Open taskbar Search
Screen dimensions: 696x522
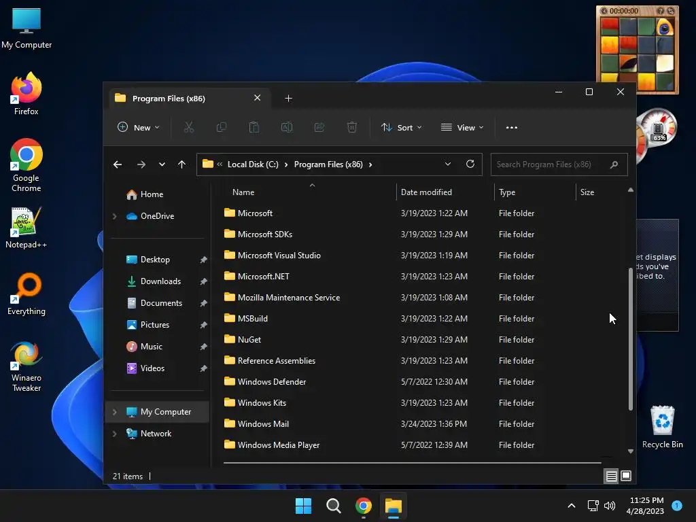click(333, 506)
